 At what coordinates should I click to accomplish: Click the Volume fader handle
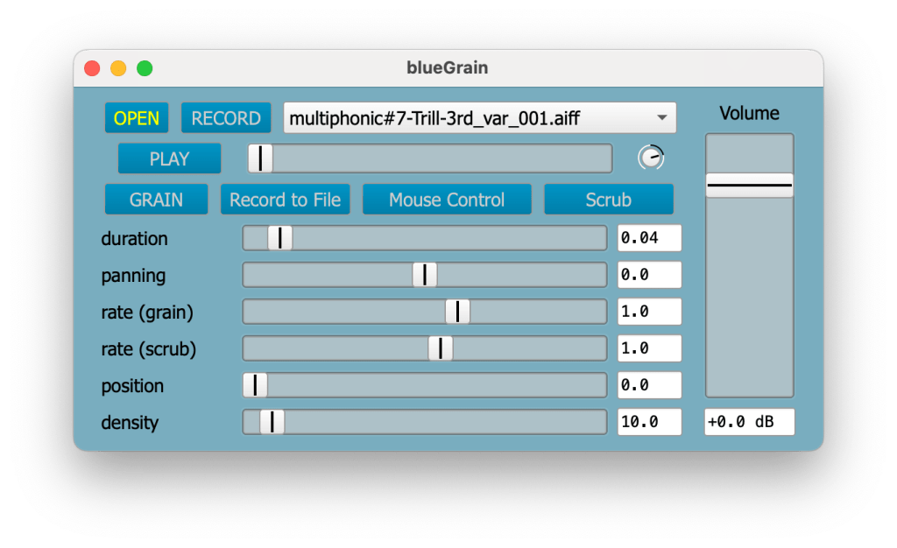[x=749, y=186]
